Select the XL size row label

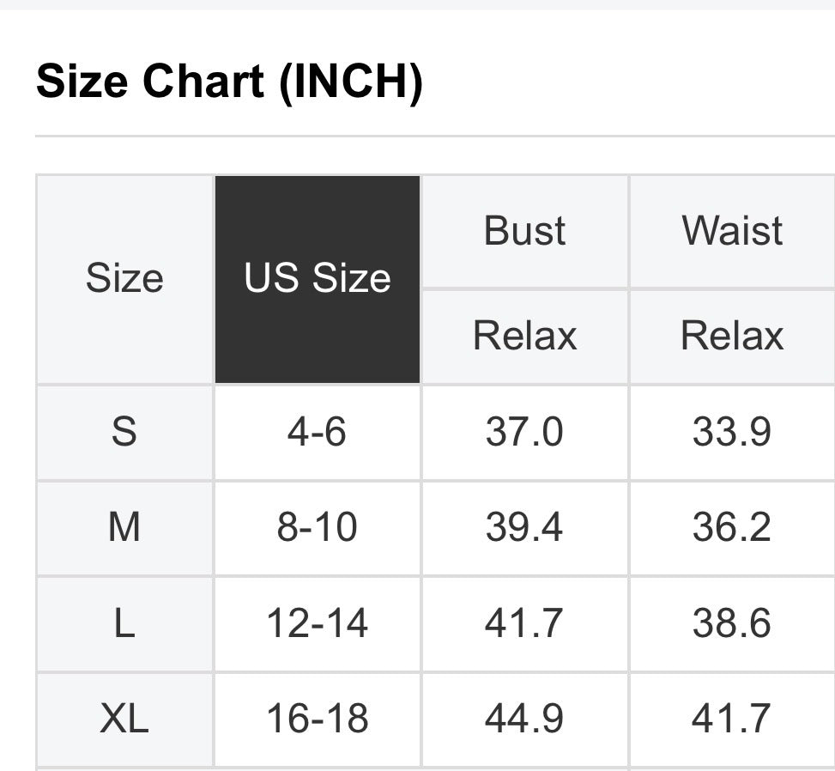124,719
